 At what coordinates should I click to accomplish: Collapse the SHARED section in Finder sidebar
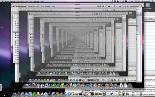[14, 30]
